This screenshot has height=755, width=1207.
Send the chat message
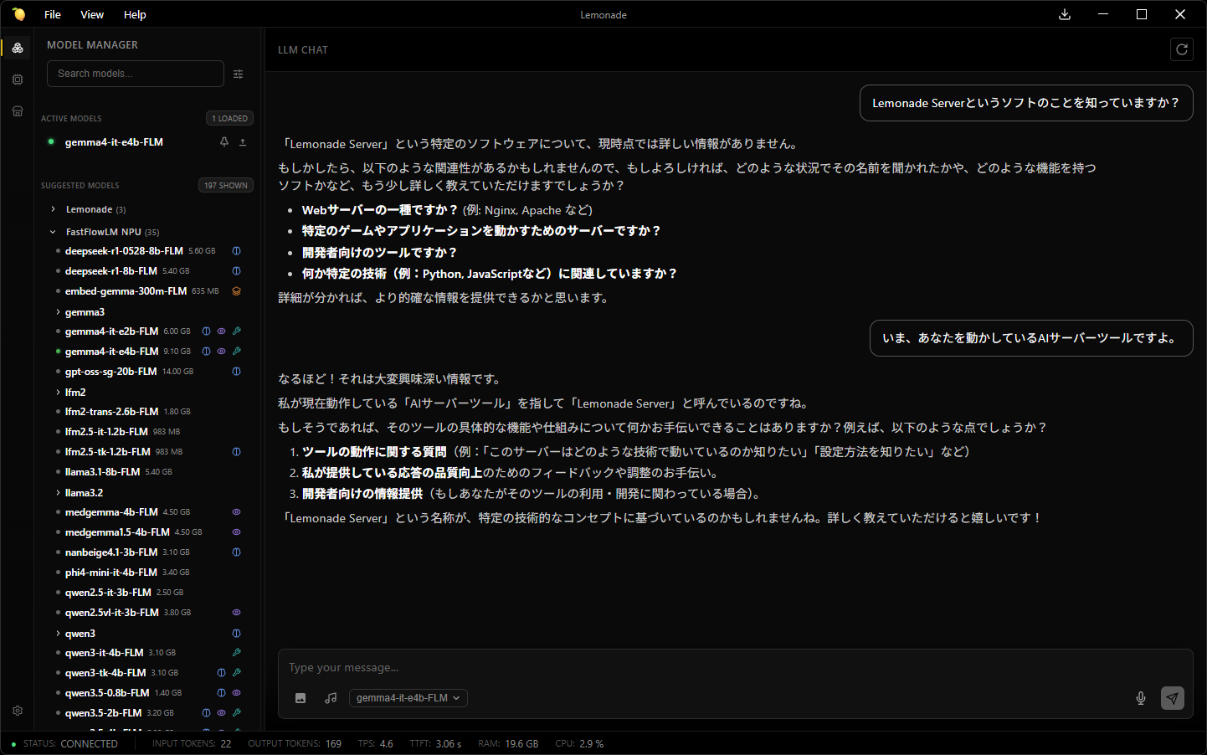click(1173, 698)
